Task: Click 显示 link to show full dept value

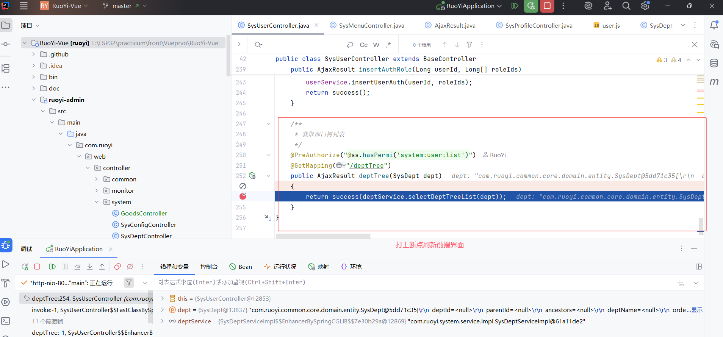Action: point(697,310)
